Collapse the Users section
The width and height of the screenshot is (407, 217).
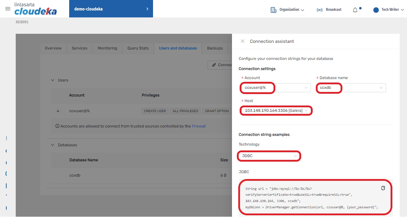pos(53,80)
